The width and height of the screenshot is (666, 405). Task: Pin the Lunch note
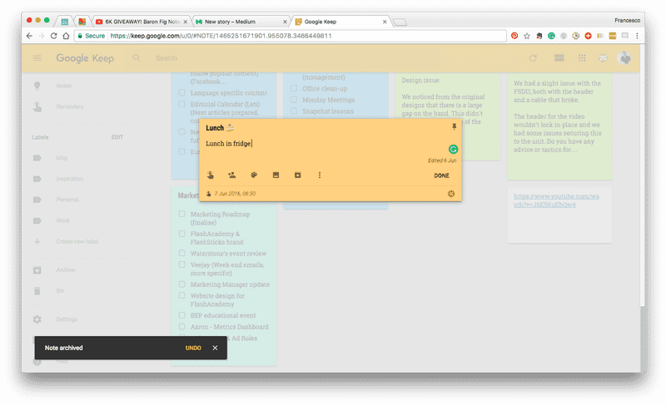tap(454, 126)
